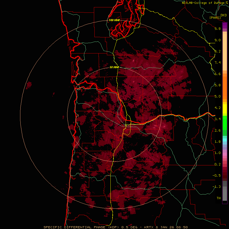Click the yellow segment of the color bar

pos(225,109)
